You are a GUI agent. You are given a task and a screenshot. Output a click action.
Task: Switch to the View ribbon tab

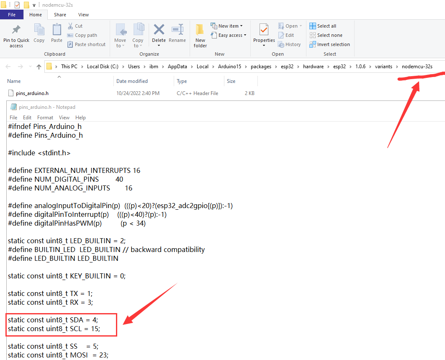pos(83,15)
